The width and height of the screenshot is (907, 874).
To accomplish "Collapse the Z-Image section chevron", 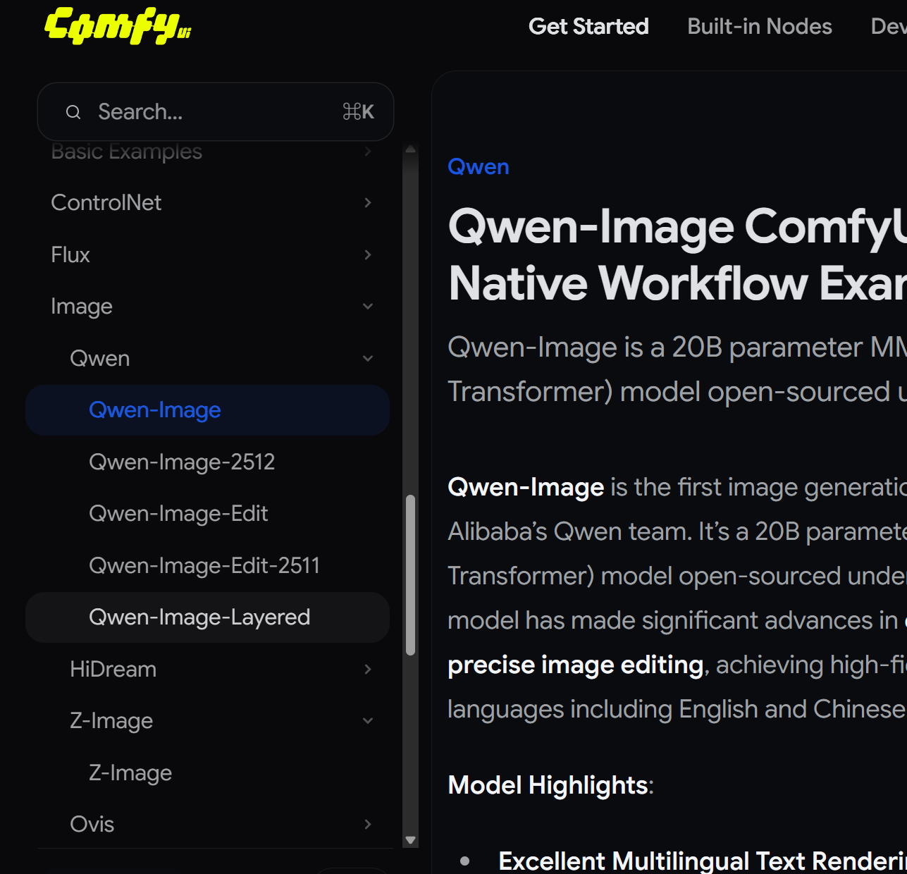I will [x=368, y=721].
